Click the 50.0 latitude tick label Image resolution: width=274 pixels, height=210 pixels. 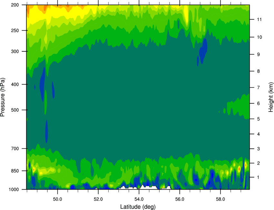pyautogui.click(x=57, y=199)
